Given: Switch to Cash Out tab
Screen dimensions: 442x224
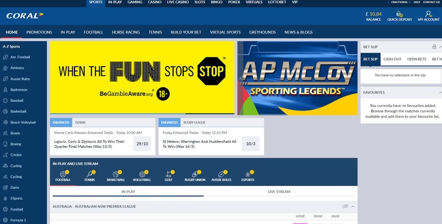Looking at the screenshot, I should click(392, 59).
